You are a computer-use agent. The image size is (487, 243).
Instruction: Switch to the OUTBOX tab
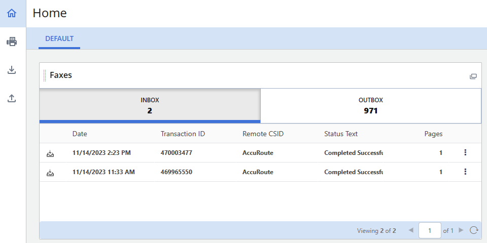point(370,106)
